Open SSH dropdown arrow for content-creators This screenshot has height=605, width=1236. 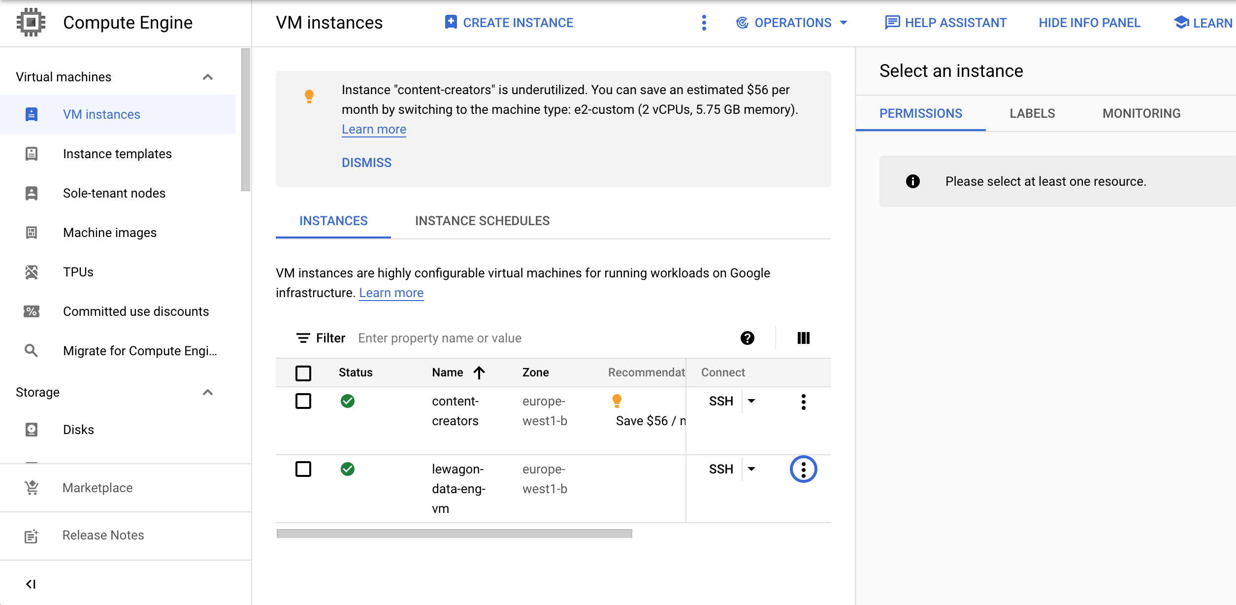pos(751,401)
